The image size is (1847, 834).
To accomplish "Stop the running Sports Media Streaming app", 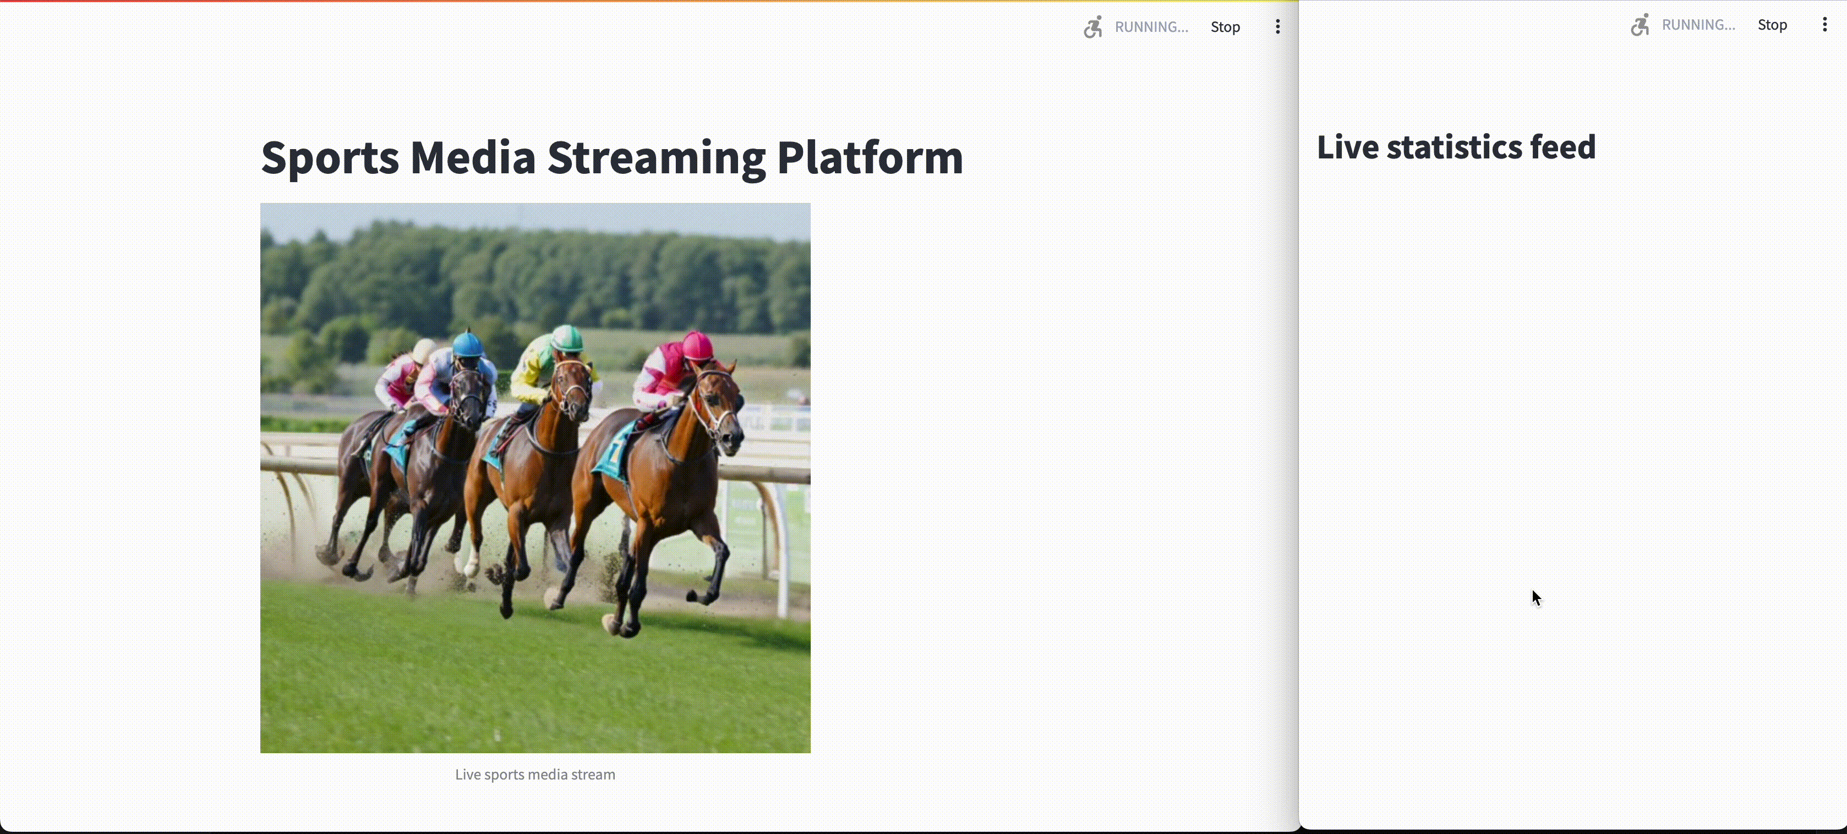I will [1225, 27].
